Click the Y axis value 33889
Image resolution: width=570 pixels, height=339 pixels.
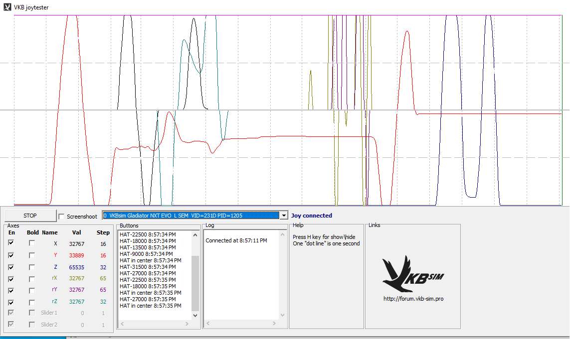[x=77, y=255]
